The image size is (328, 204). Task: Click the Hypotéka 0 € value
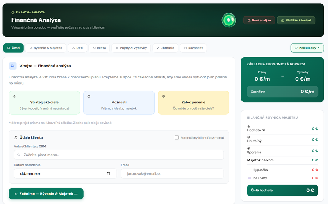coord(315,170)
